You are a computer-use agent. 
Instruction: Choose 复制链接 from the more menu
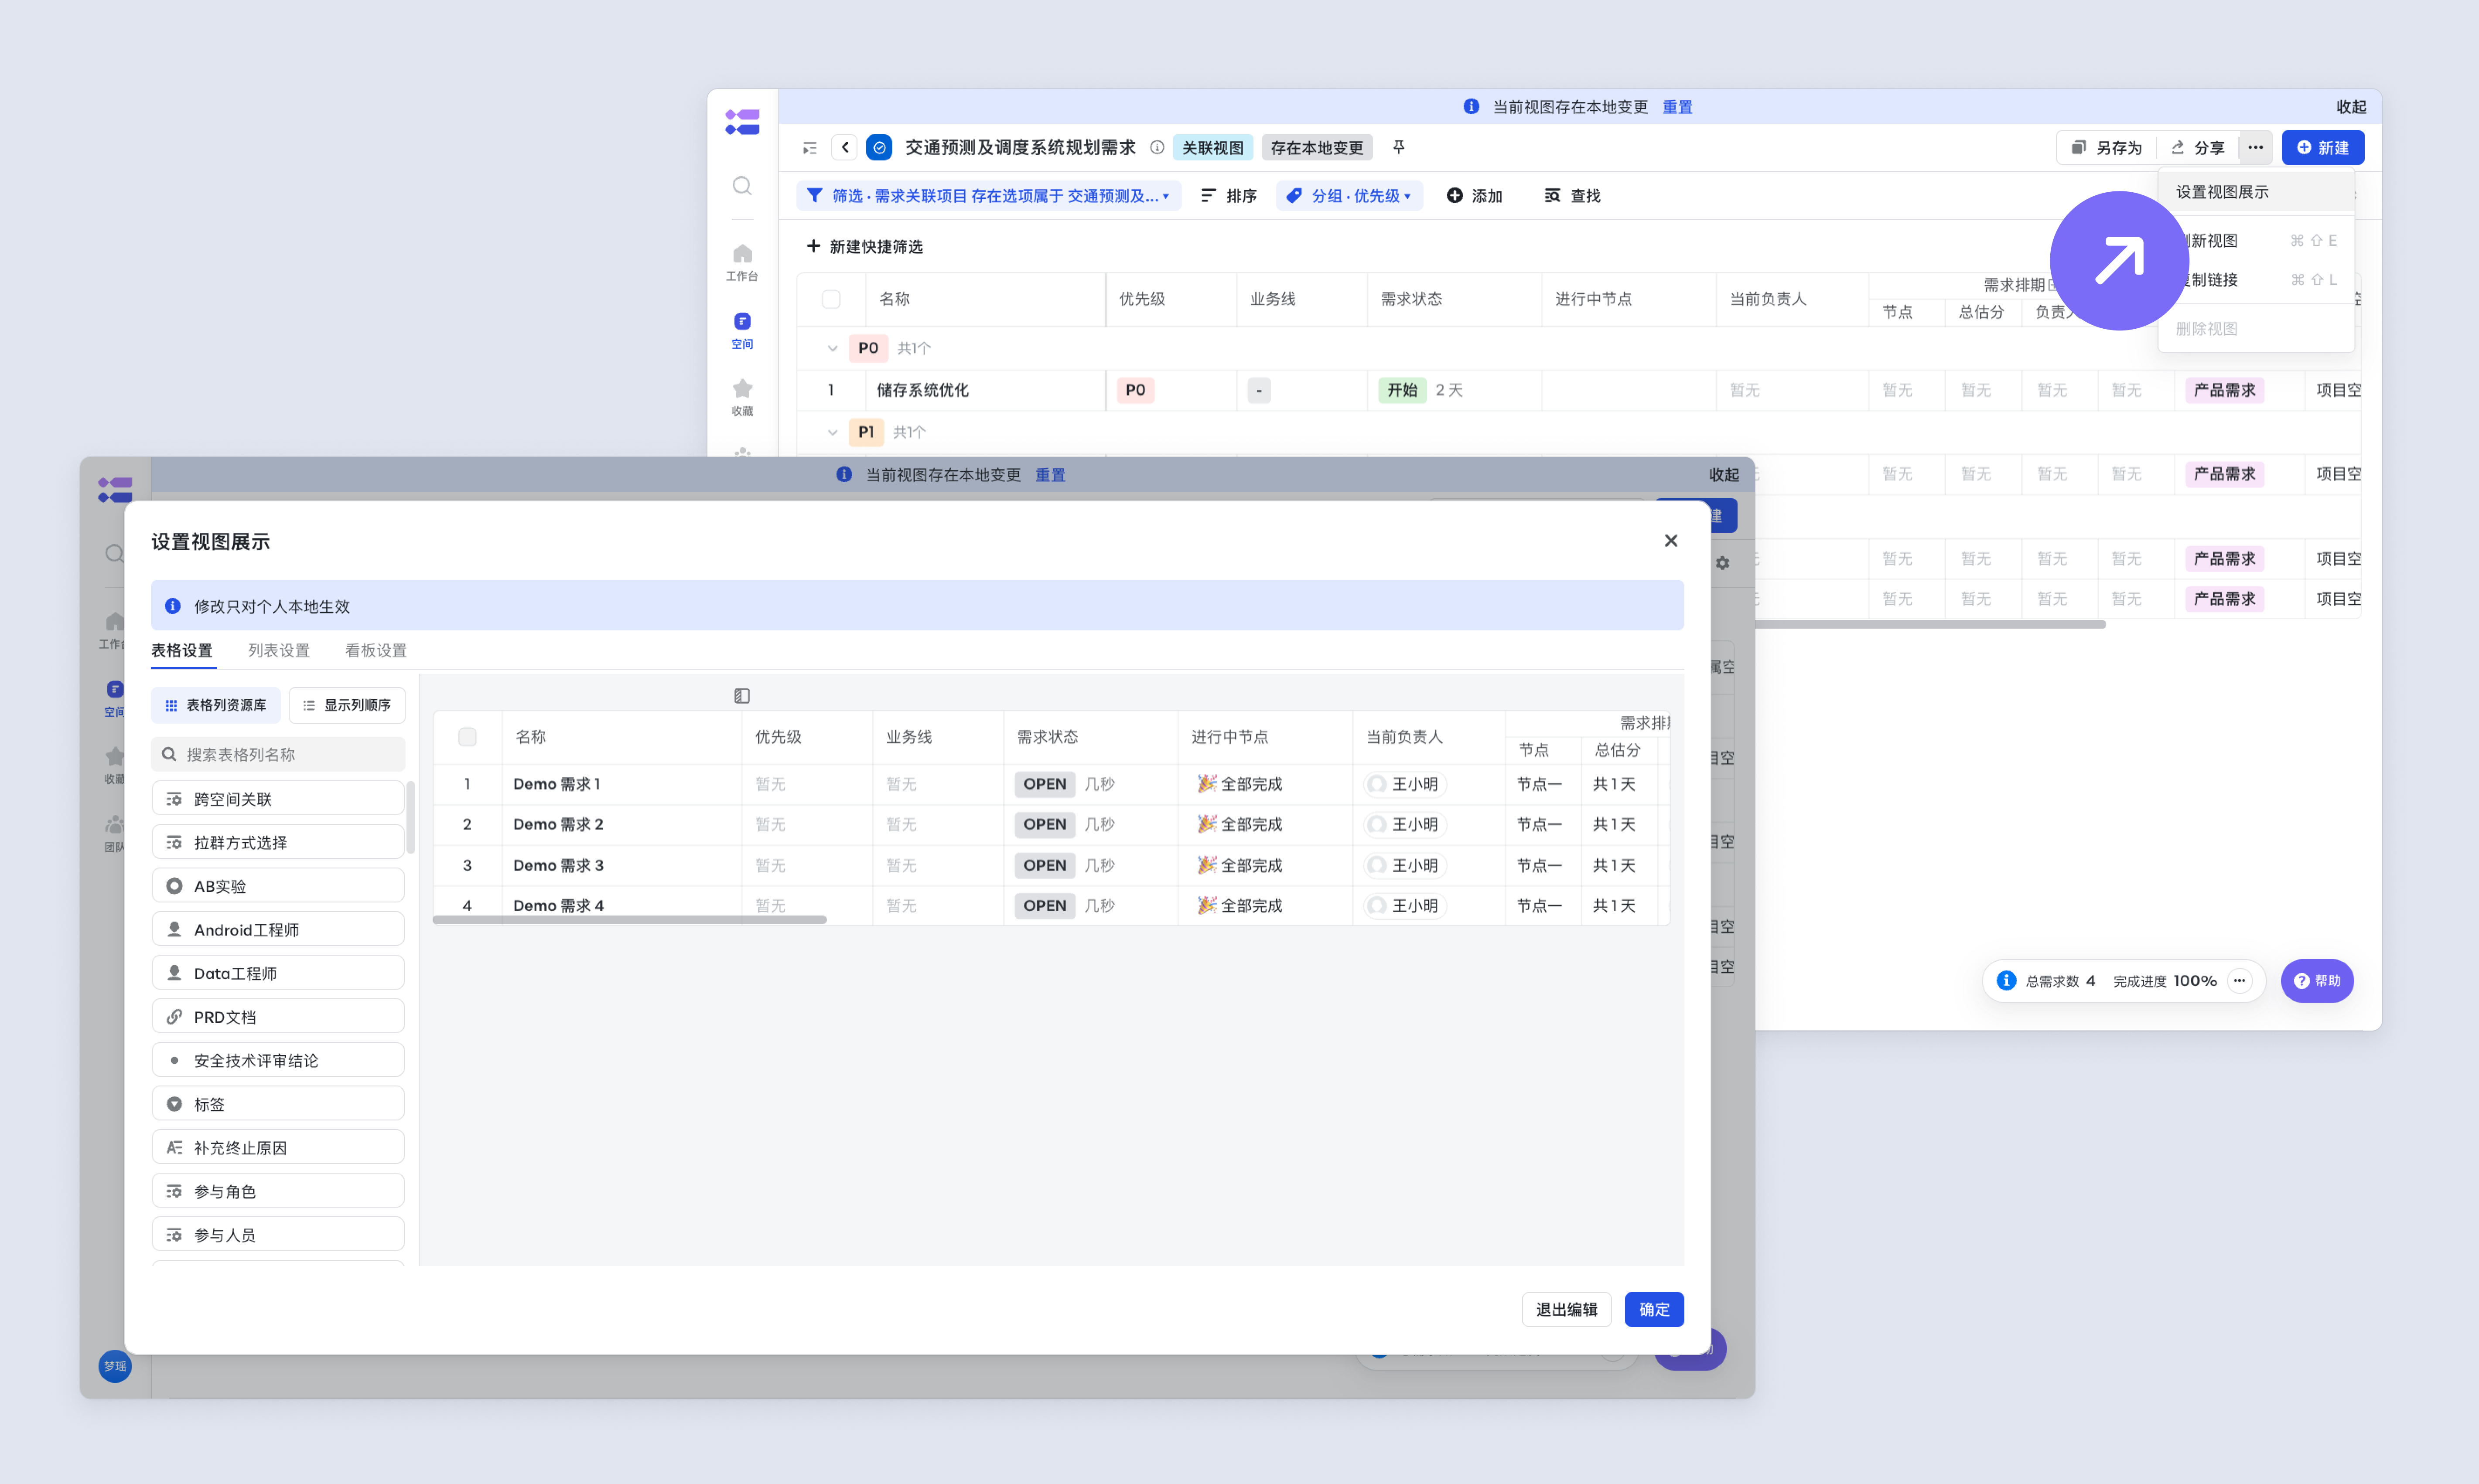point(2256,280)
